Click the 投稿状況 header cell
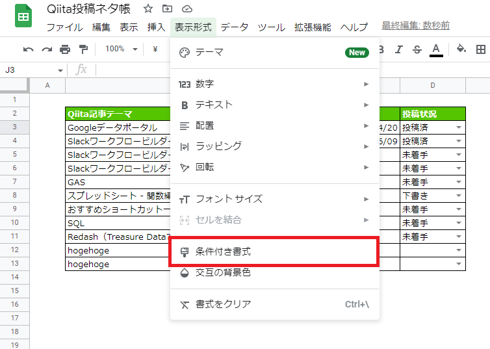Screen dimensions: 490x349 pos(433,114)
